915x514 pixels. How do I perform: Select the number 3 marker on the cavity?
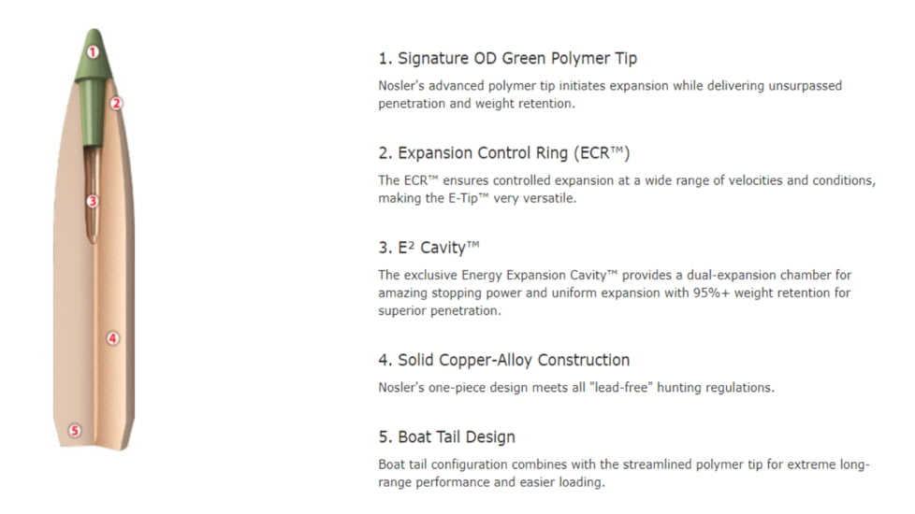point(92,201)
